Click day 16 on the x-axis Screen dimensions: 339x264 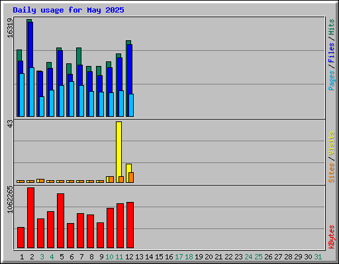tap(169, 257)
